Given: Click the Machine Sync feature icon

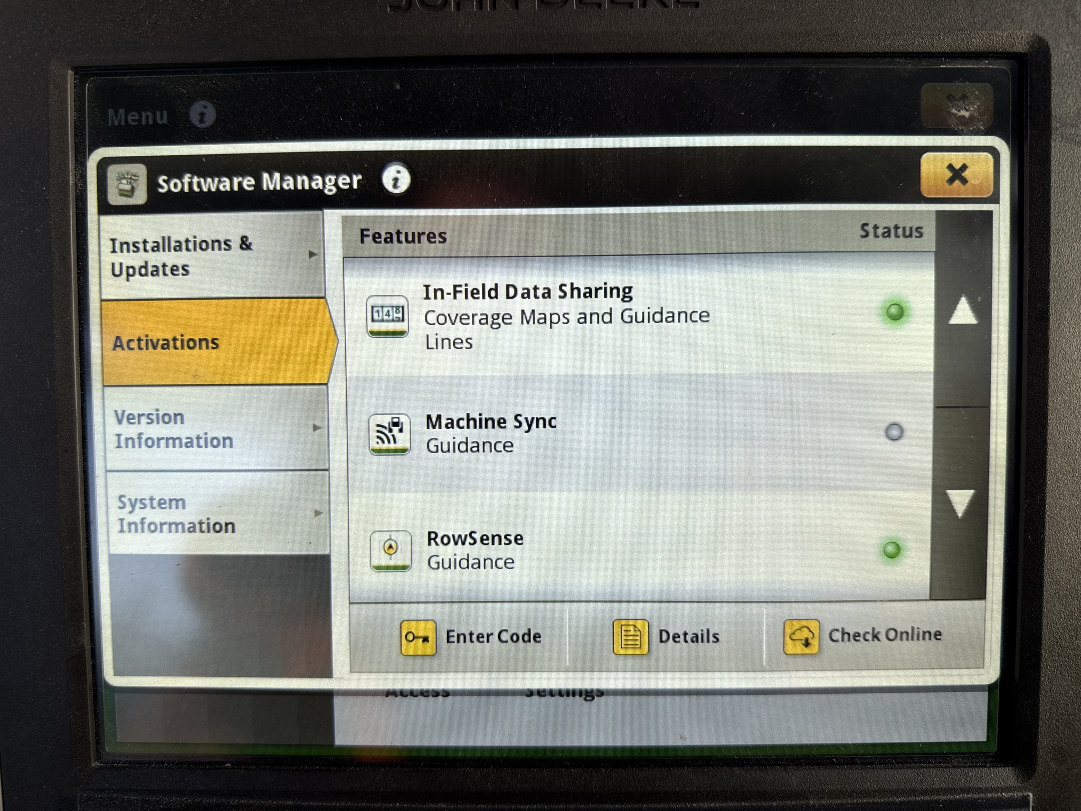Looking at the screenshot, I should pyautogui.click(x=389, y=434).
